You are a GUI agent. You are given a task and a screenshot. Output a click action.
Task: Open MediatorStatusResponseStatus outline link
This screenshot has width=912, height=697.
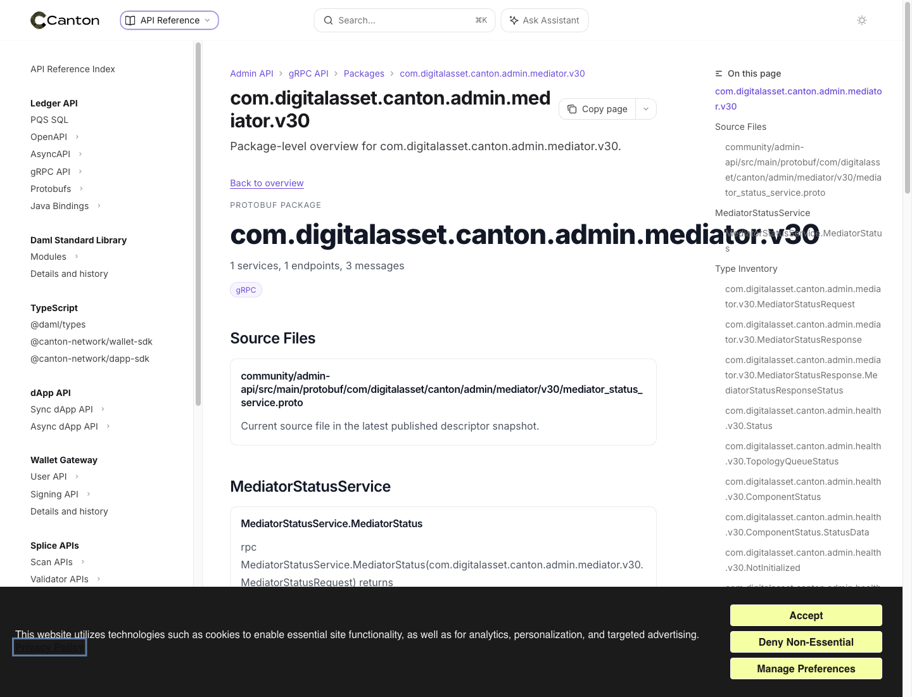click(x=803, y=375)
